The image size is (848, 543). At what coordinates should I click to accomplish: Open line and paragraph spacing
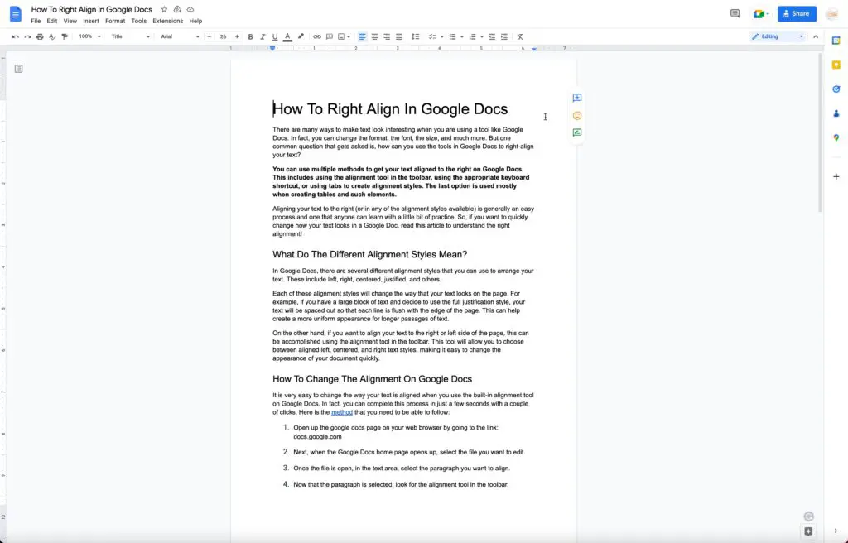click(x=416, y=36)
